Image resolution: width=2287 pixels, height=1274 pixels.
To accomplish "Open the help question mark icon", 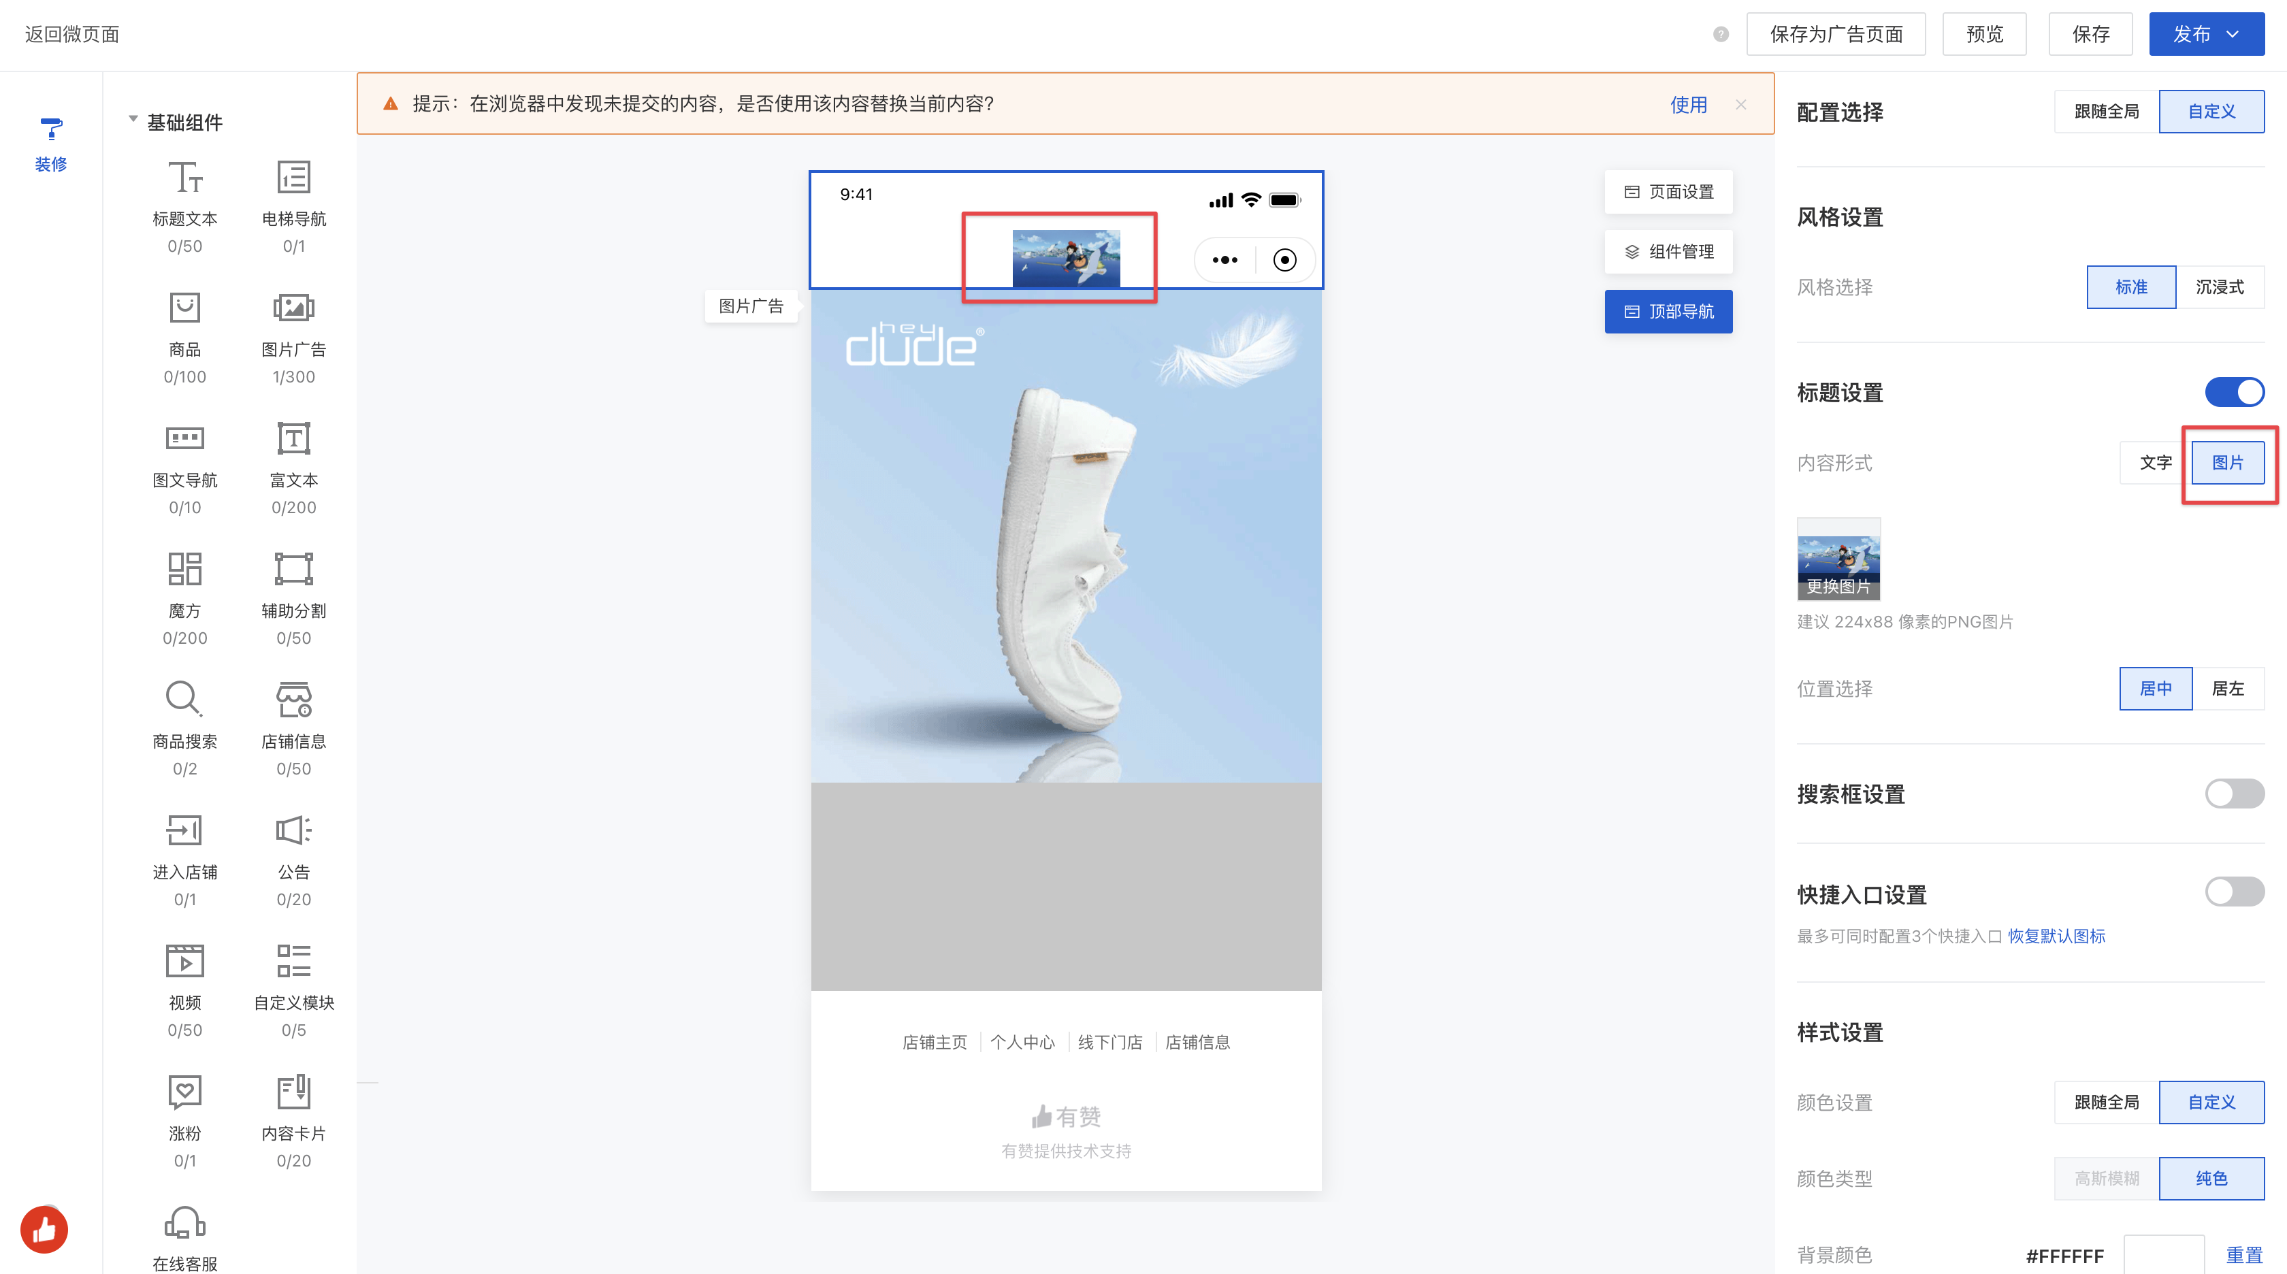I will click(1721, 34).
